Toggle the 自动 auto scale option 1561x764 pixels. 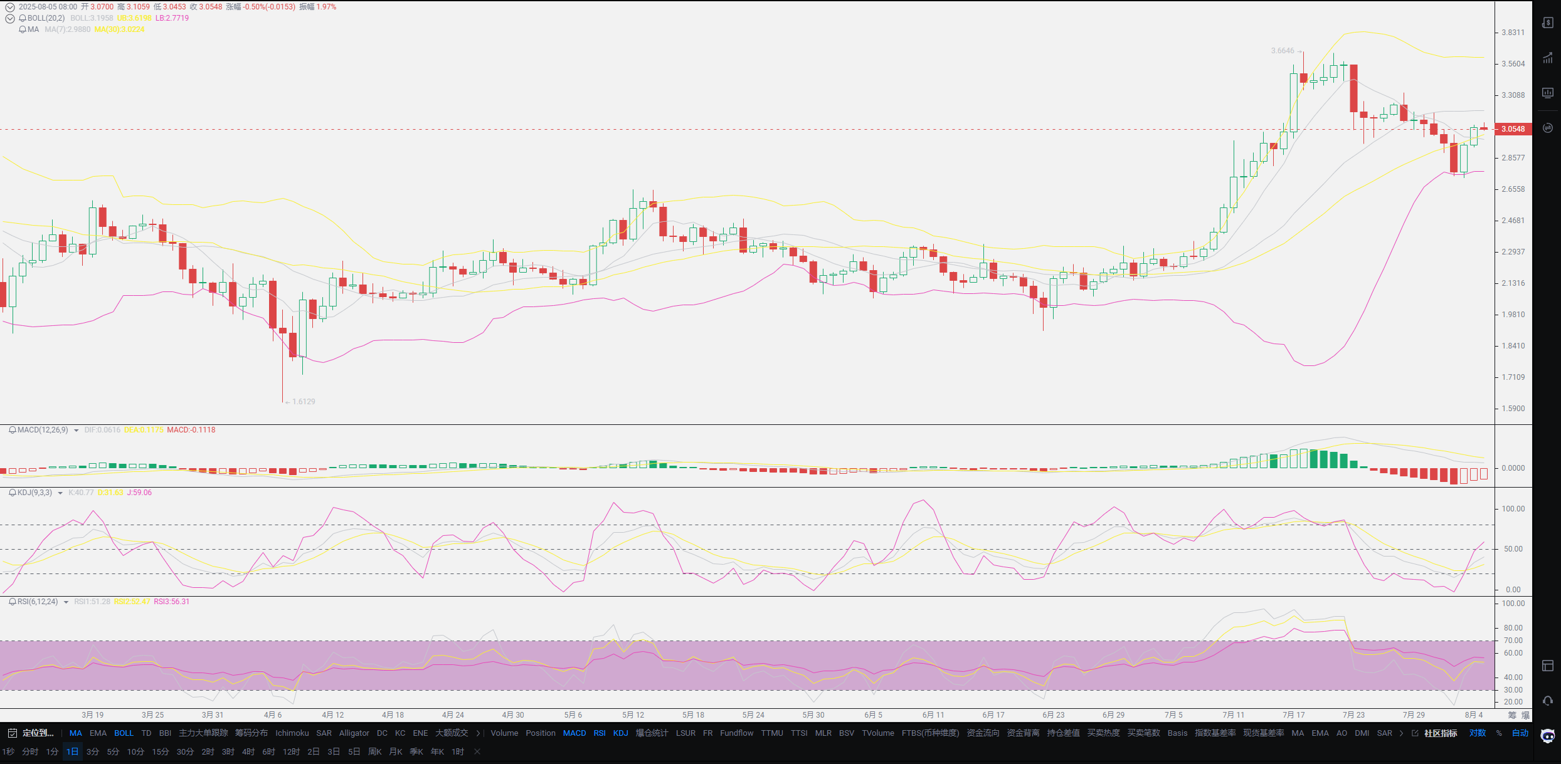[1520, 733]
